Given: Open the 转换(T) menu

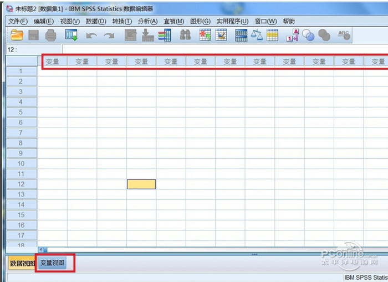Looking at the screenshot, I should [x=122, y=21].
